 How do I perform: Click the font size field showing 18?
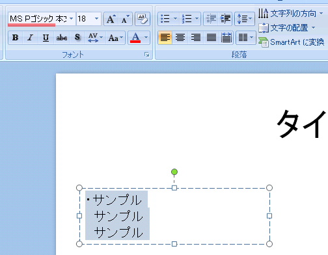point(85,19)
